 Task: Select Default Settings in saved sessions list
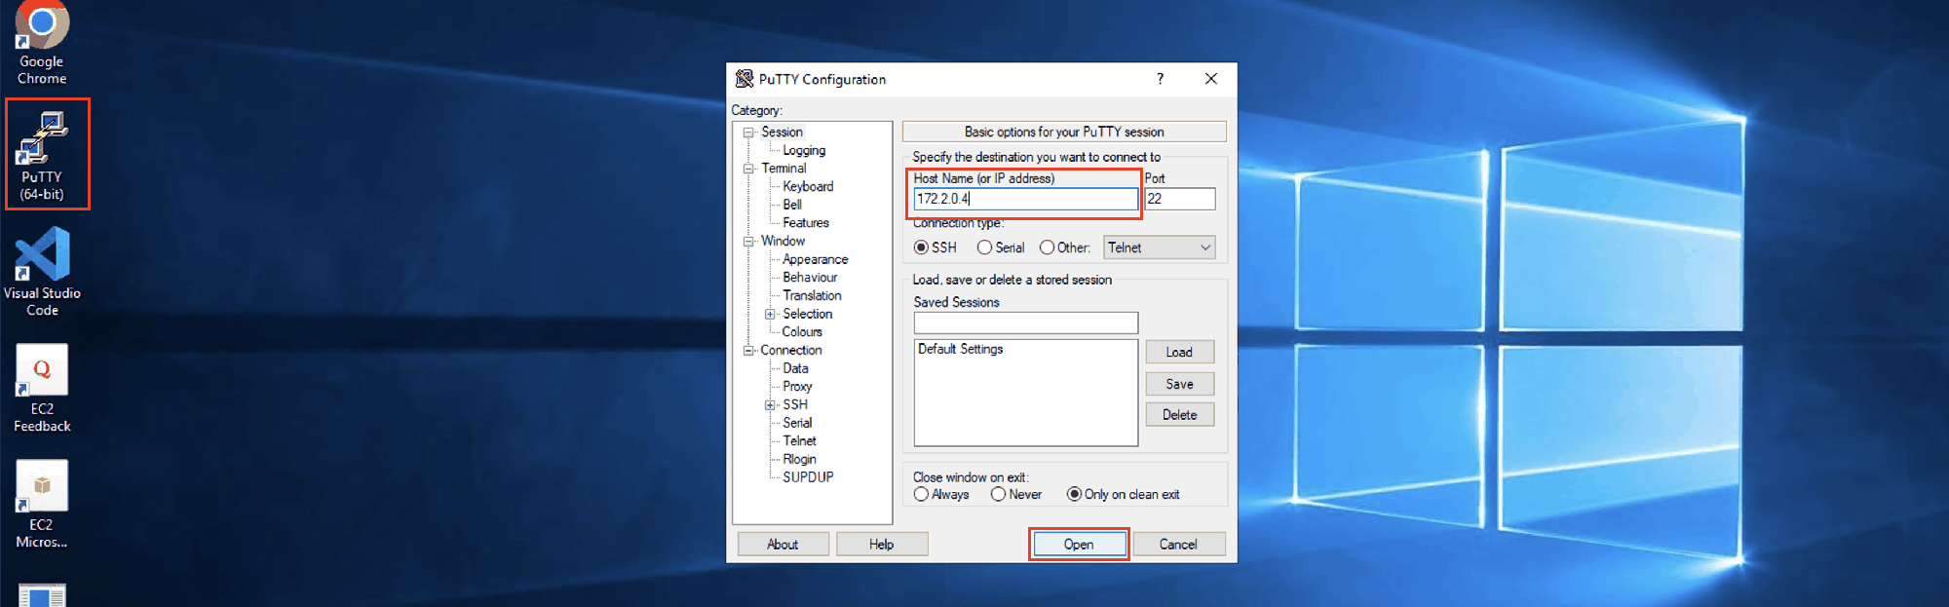961,349
